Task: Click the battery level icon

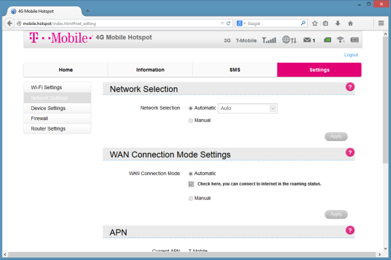Action: coord(354,40)
